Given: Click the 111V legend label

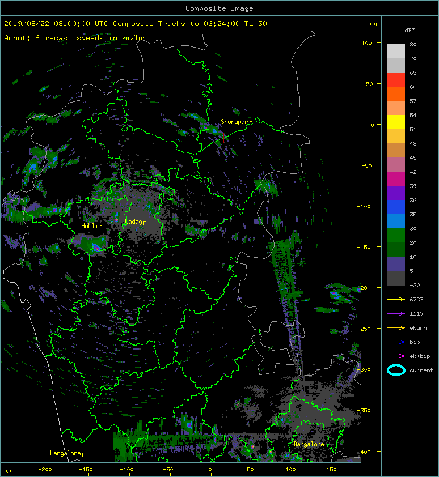Looking at the screenshot, I should click(x=416, y=314).
